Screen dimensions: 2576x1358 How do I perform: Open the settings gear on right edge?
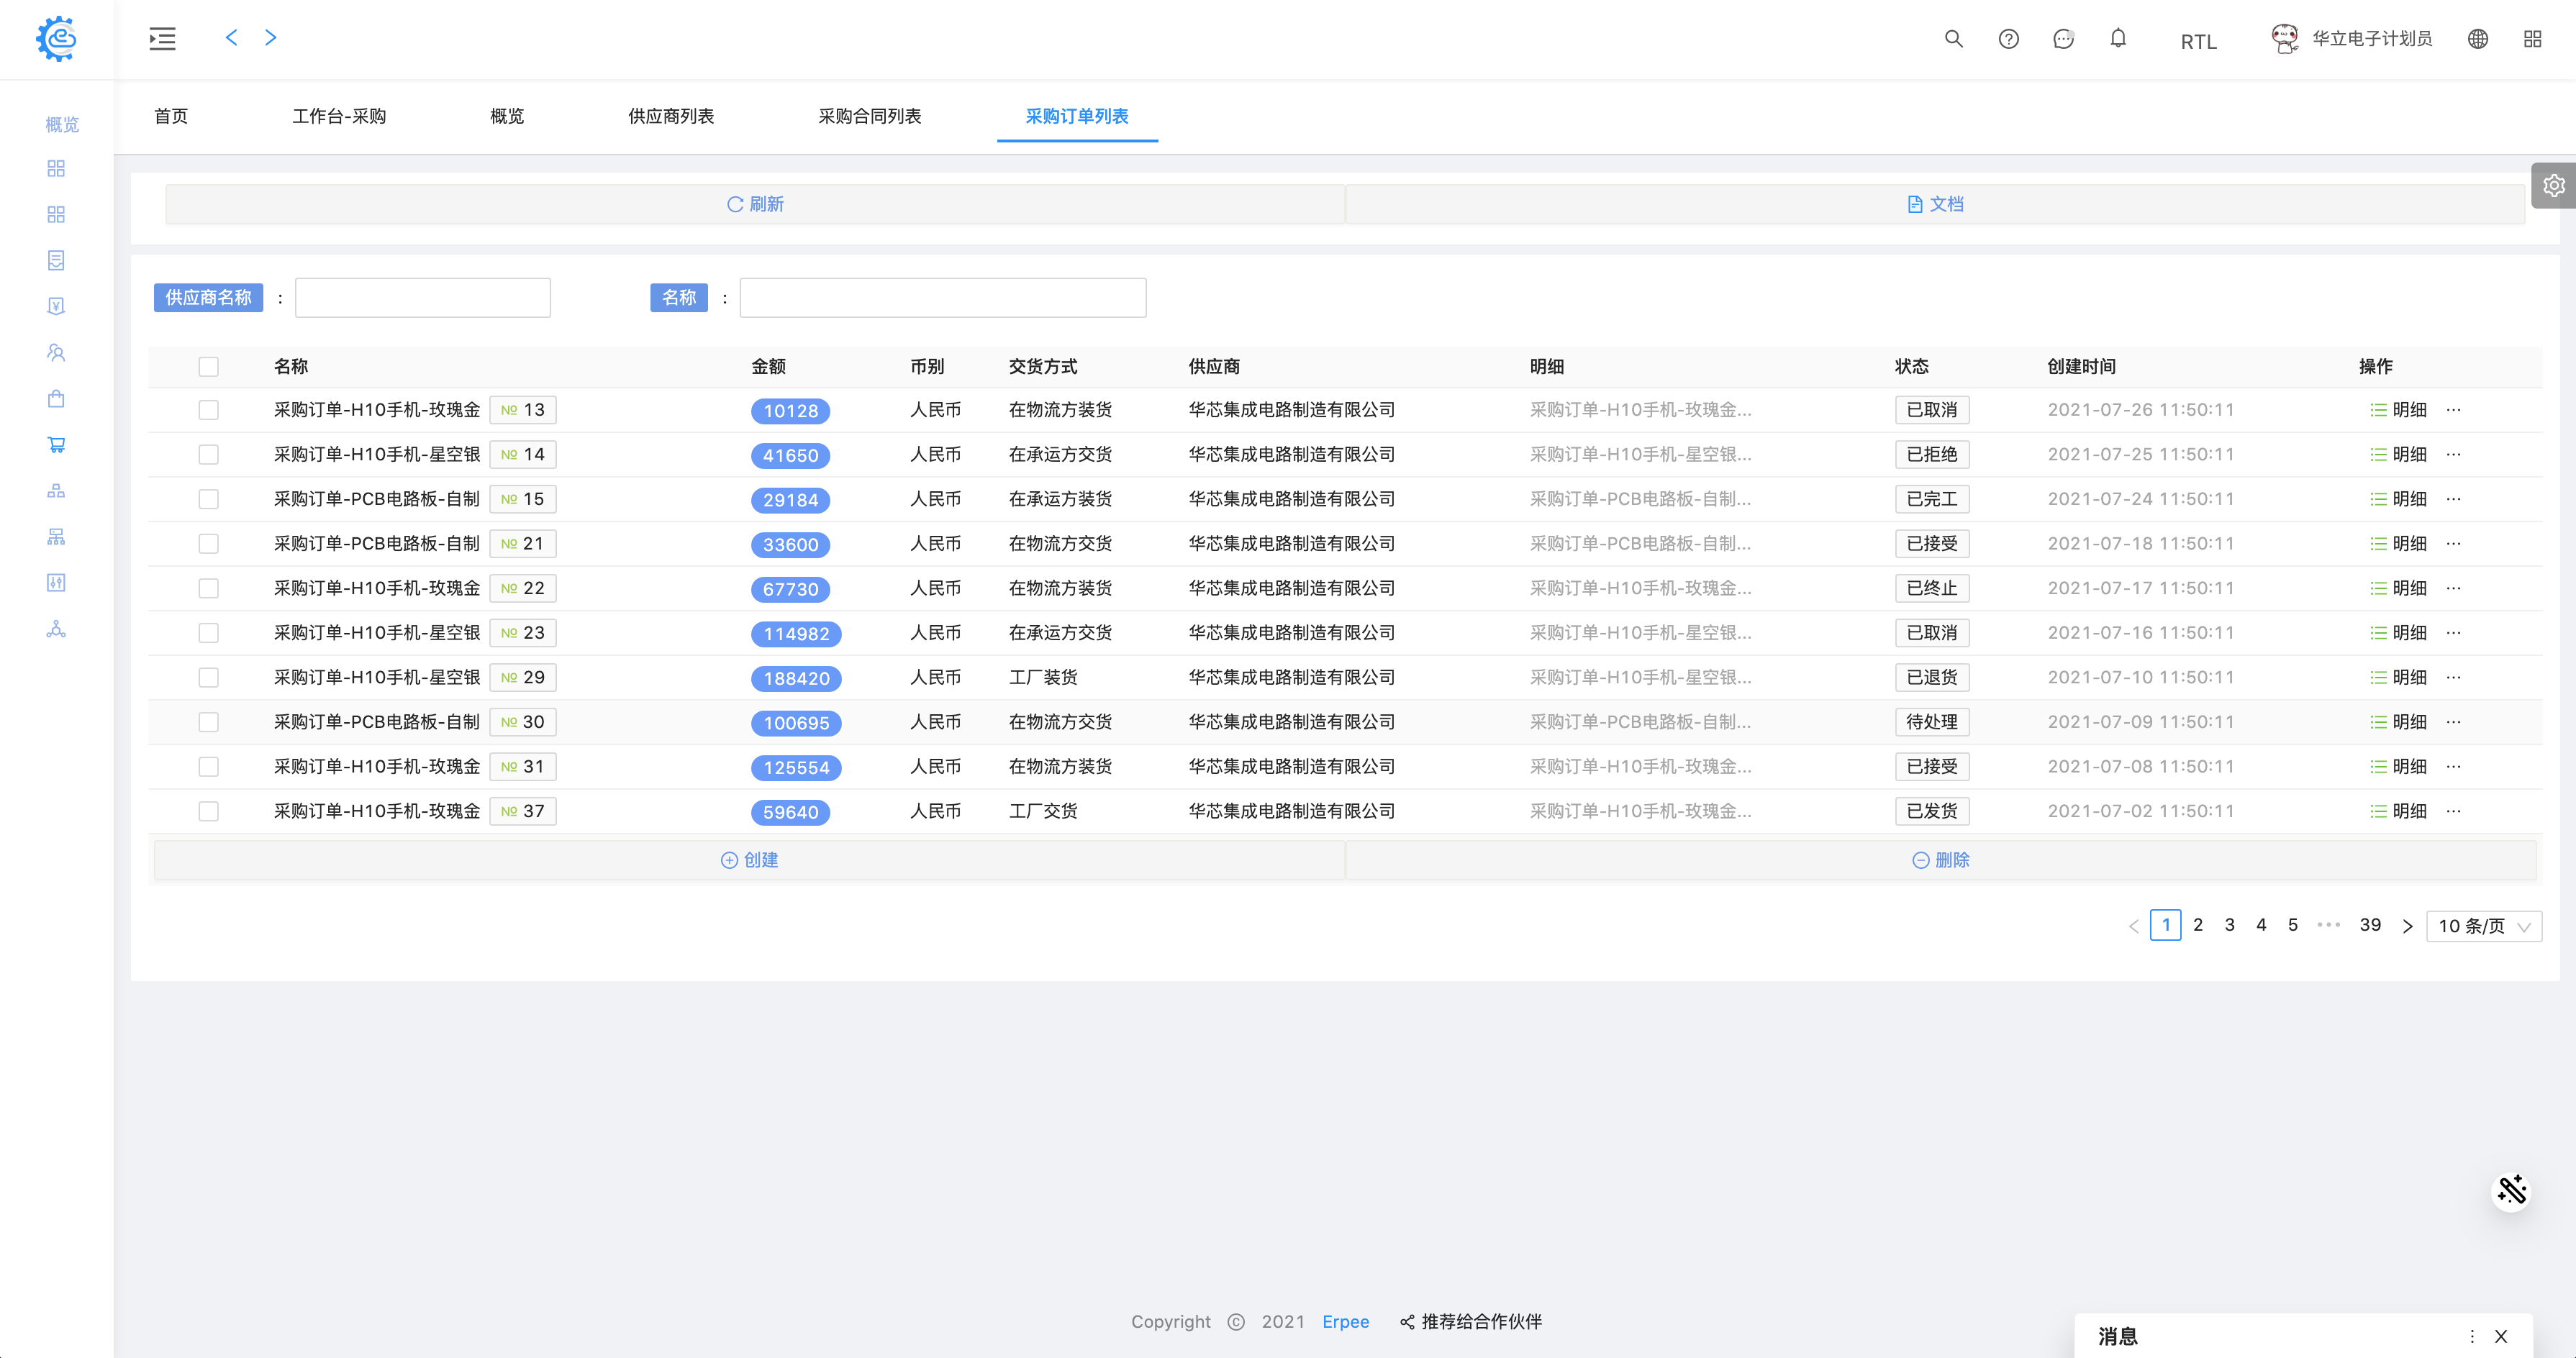coord(2553,186)
